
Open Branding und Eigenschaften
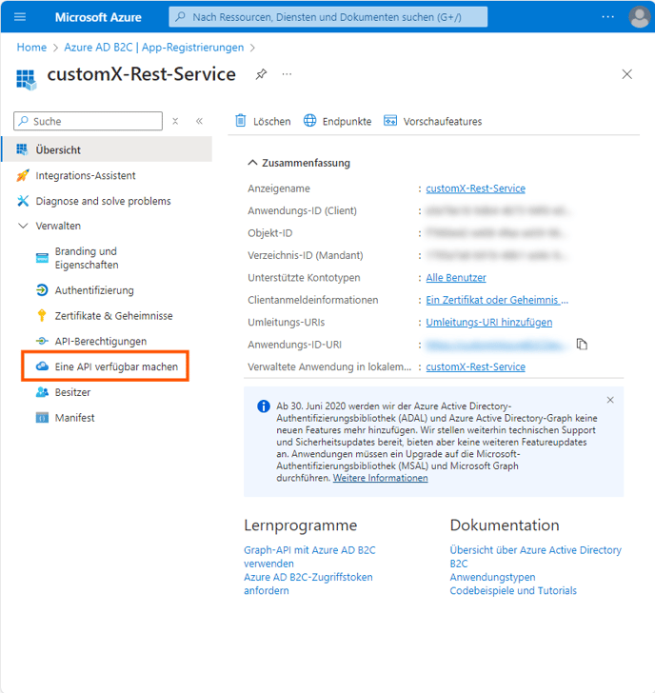pyautogui.click(x=87, y=258)
